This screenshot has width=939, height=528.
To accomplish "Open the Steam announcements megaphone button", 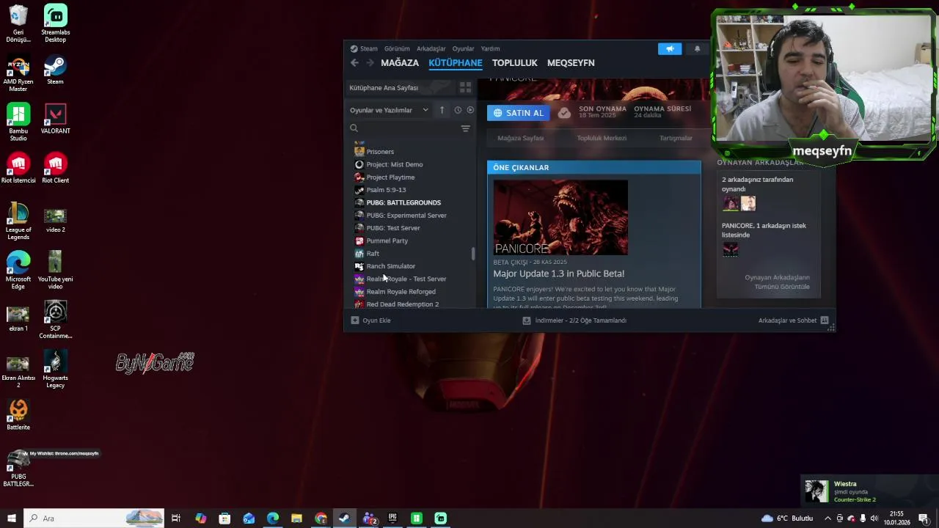I will pyautogui.click(x=669, y=48).
